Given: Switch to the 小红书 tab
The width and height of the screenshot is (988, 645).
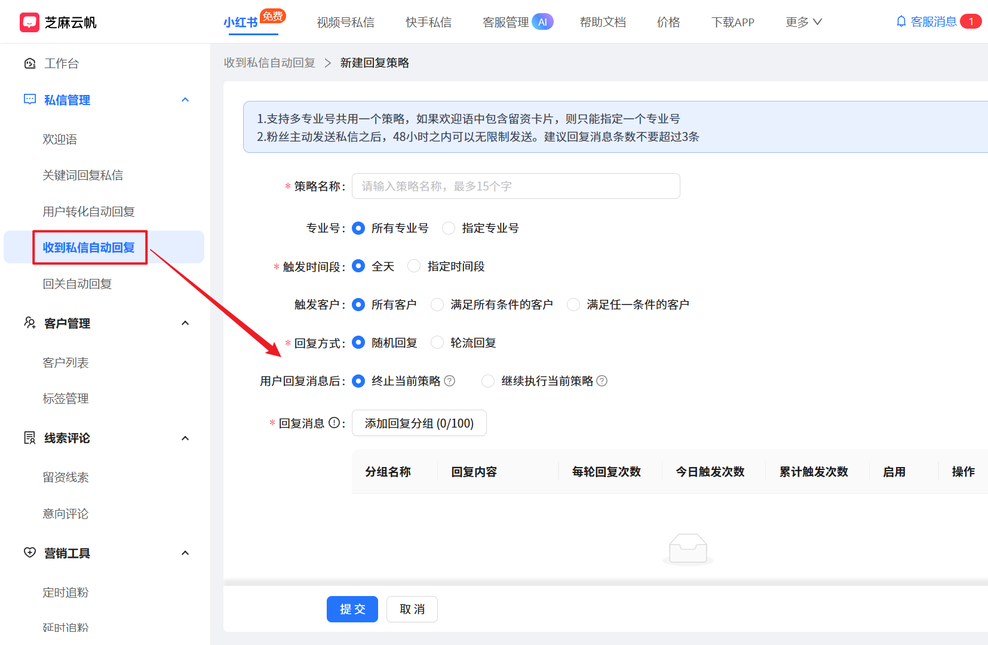Looking at the screenshot, I should (x=241, y=23).
